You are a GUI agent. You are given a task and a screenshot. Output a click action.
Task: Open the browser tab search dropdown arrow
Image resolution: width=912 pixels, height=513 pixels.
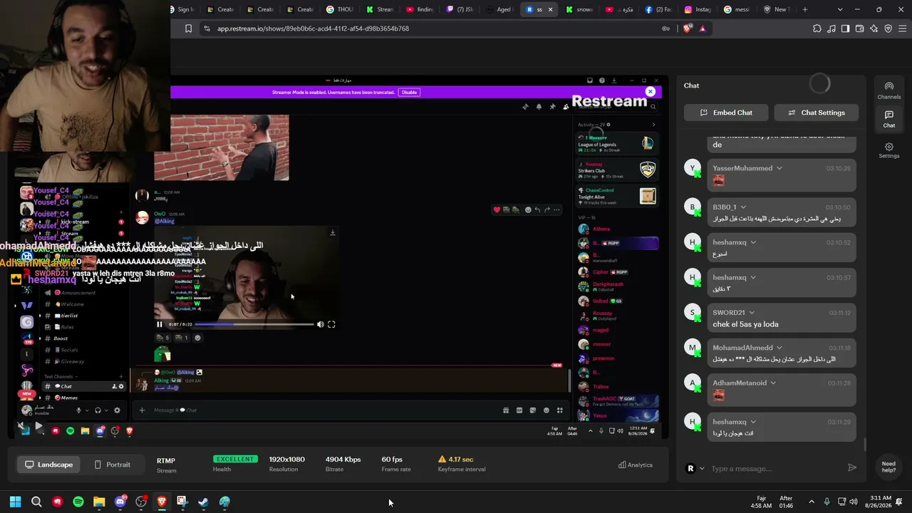[840, 9]
